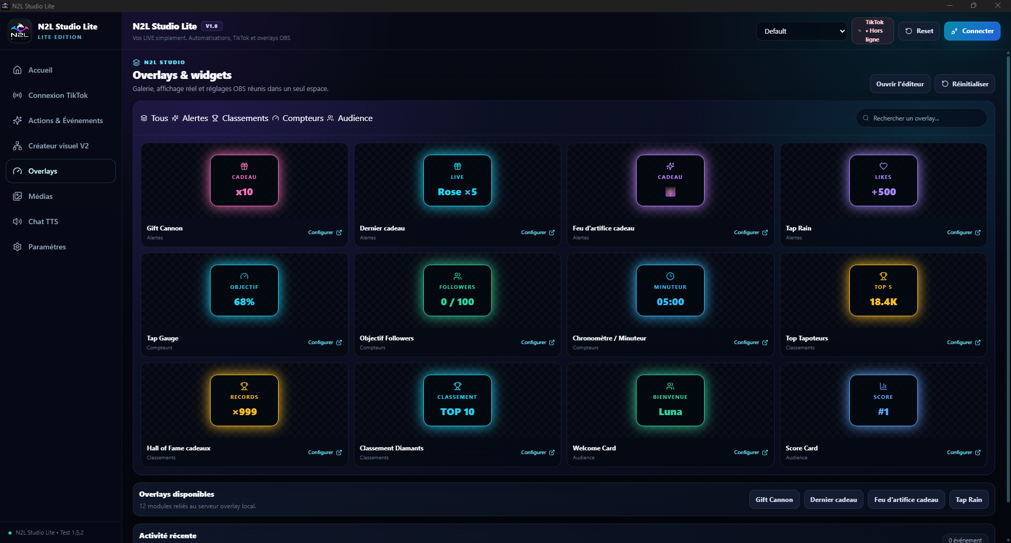The height and width of the screenshot is (543, 1011).
Task: Filter overlays by Tous tab
Action: click(x=154, y=118)
